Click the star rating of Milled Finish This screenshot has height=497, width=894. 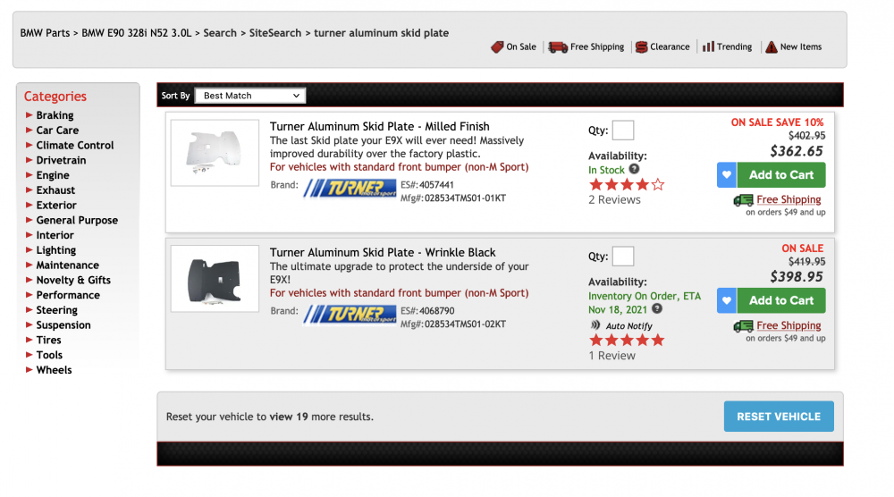coord(627,185)
